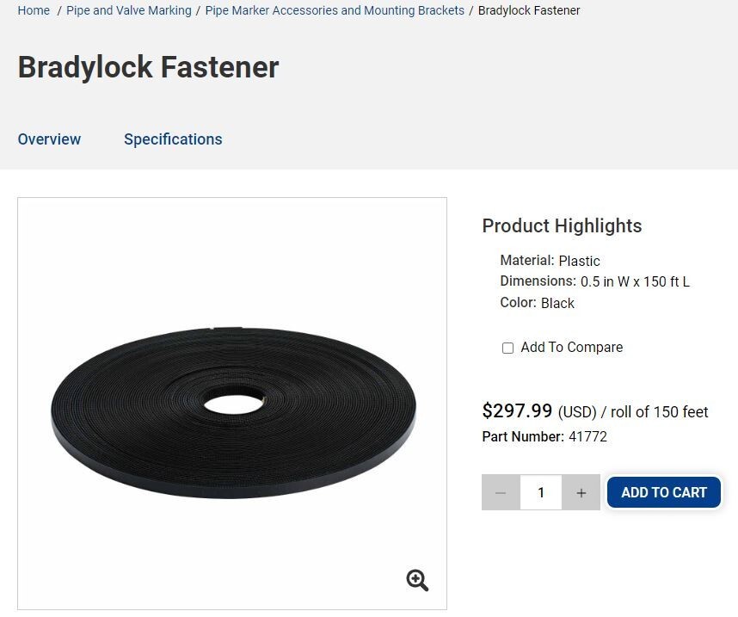This screenshot has height=617, width=738.
Task: Click the Add To Compare label text
Action: pos(571,347)
